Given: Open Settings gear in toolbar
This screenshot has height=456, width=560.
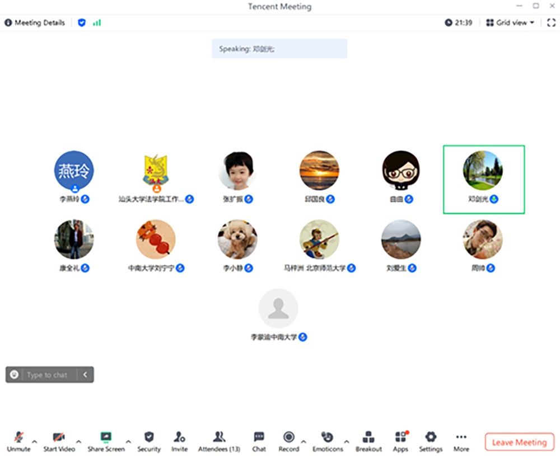Looking at the screenshot, I should [431, 441].
